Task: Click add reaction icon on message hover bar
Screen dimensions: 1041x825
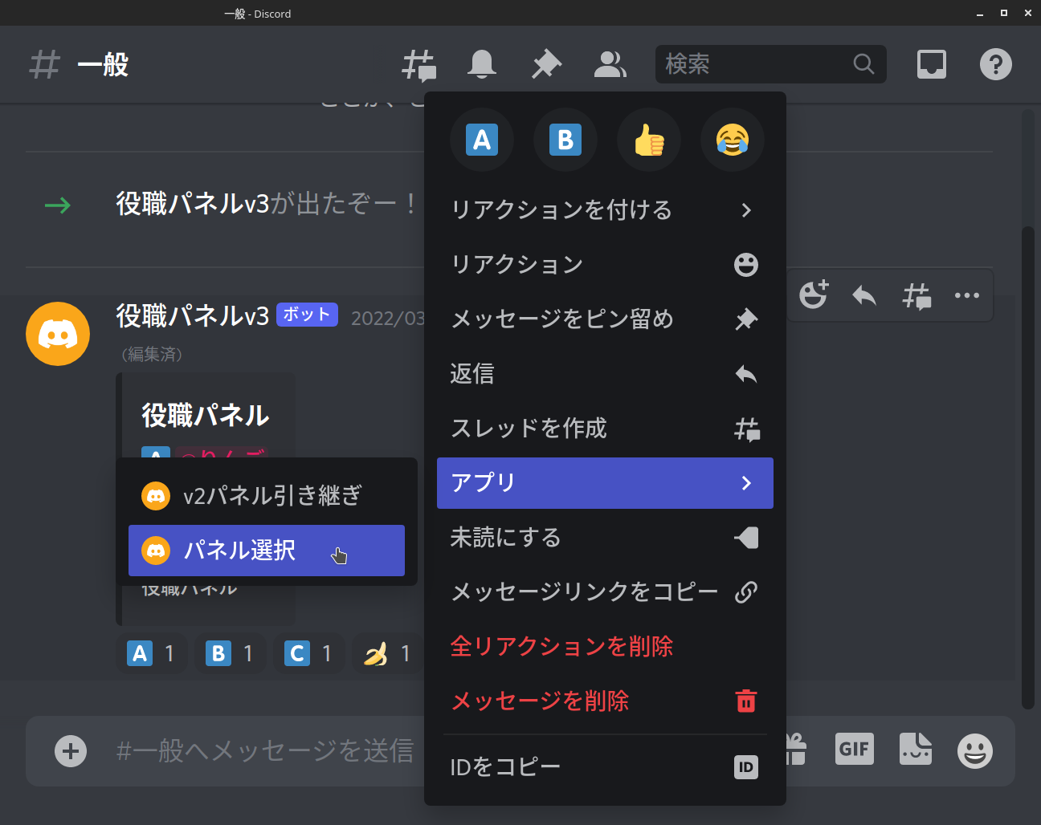Action: coord(814,295)
